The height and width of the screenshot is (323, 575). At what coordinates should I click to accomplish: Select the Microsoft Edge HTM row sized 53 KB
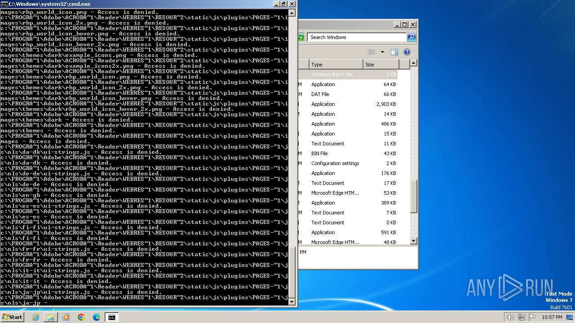pos(348,193)
